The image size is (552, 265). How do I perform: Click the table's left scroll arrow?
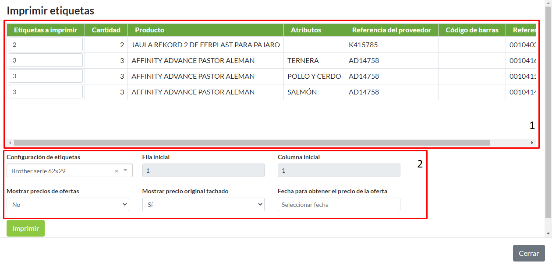[x=11, y=143]
